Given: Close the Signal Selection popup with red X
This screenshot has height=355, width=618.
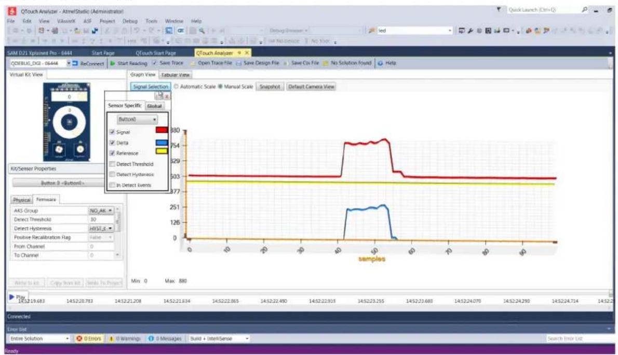Looking at the screenshot, I should click(x=167, y=96).
